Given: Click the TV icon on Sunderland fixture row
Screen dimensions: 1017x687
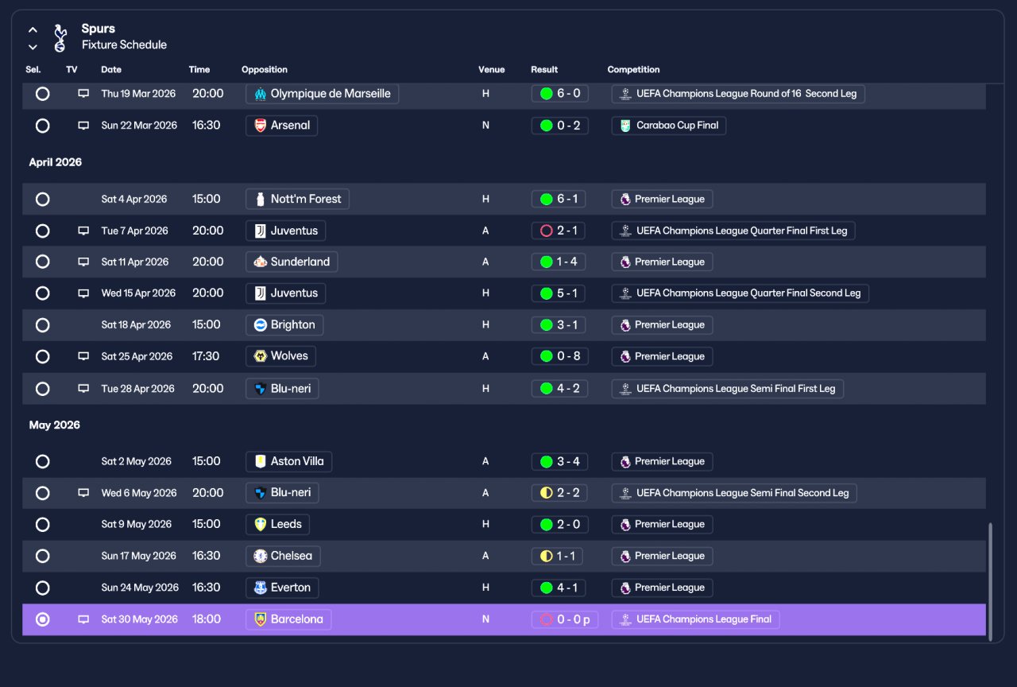Looking at the screenshot, I should coord(83,262).
